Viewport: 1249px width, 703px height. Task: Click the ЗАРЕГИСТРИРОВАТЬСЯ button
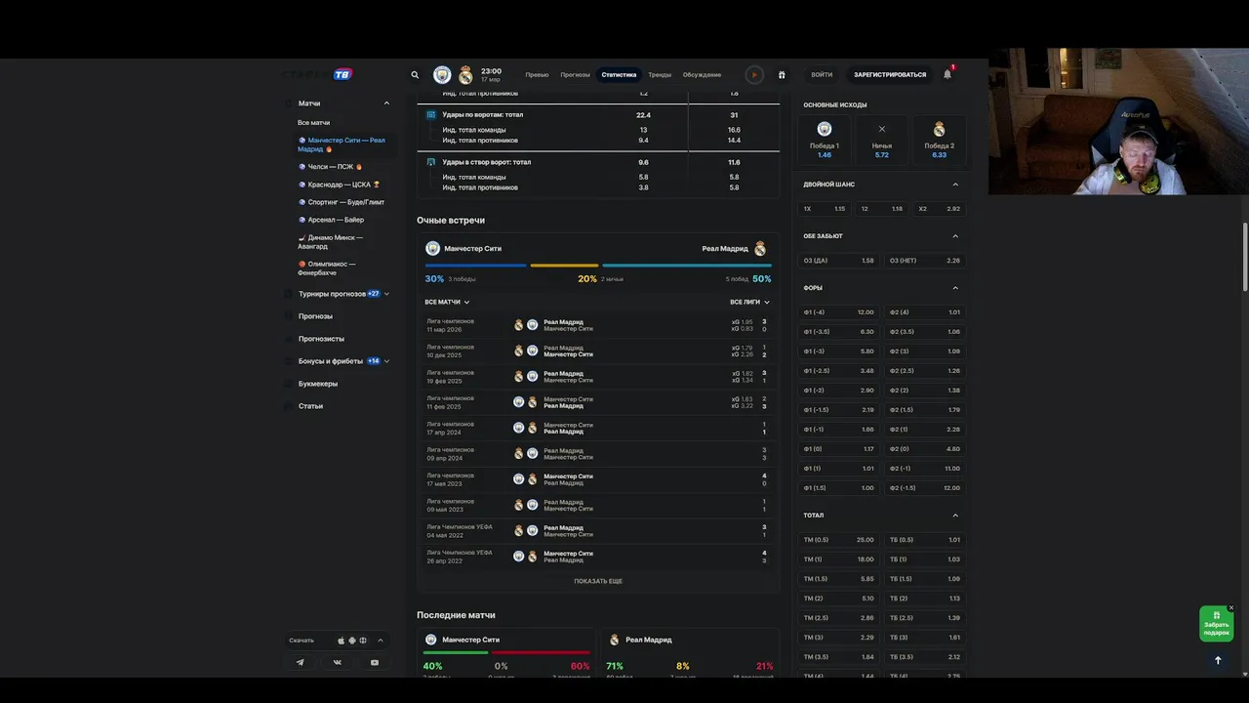[x=890, y=75]
